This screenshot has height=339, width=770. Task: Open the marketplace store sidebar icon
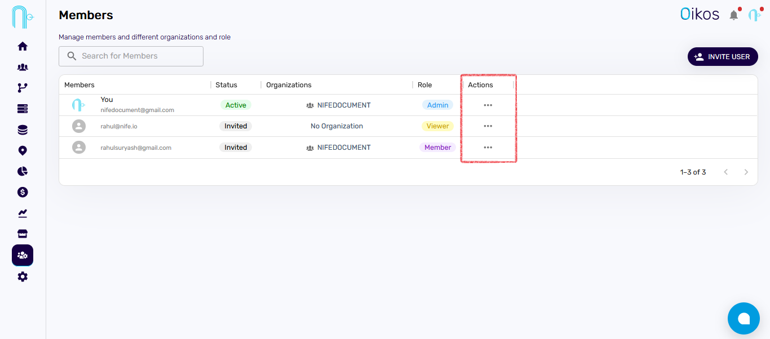(23, 234)
